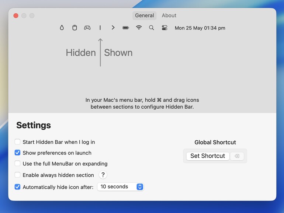This screenshot has width=284, height=213.
Task: Click the water drop icon in preview bar
Action: (62, 28)
